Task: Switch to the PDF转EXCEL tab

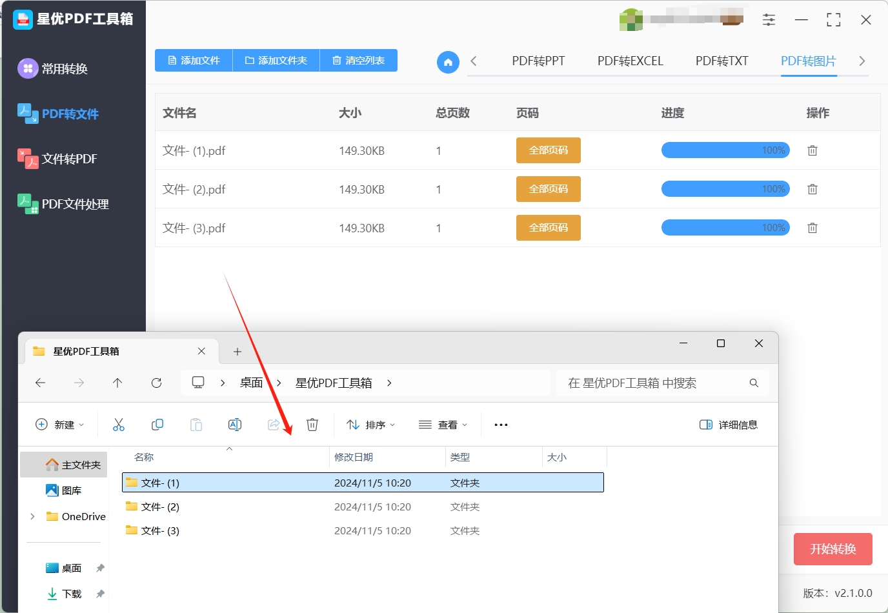Action: coord(630,61)
